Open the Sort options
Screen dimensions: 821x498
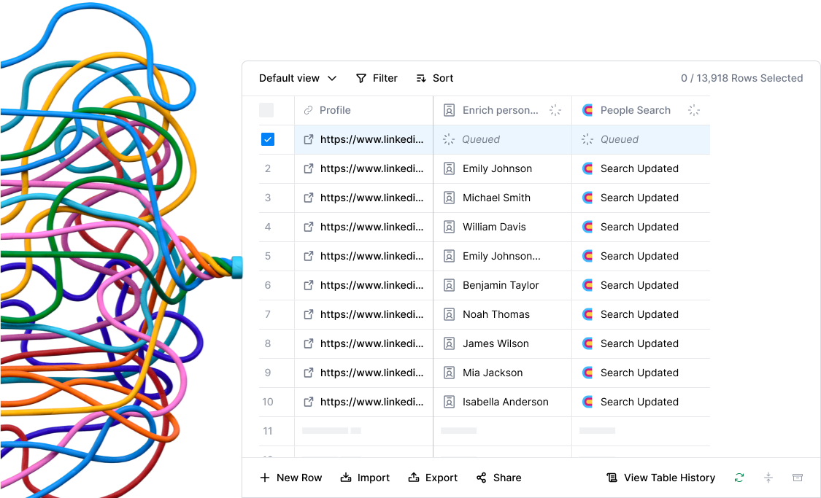click(435, 78)
